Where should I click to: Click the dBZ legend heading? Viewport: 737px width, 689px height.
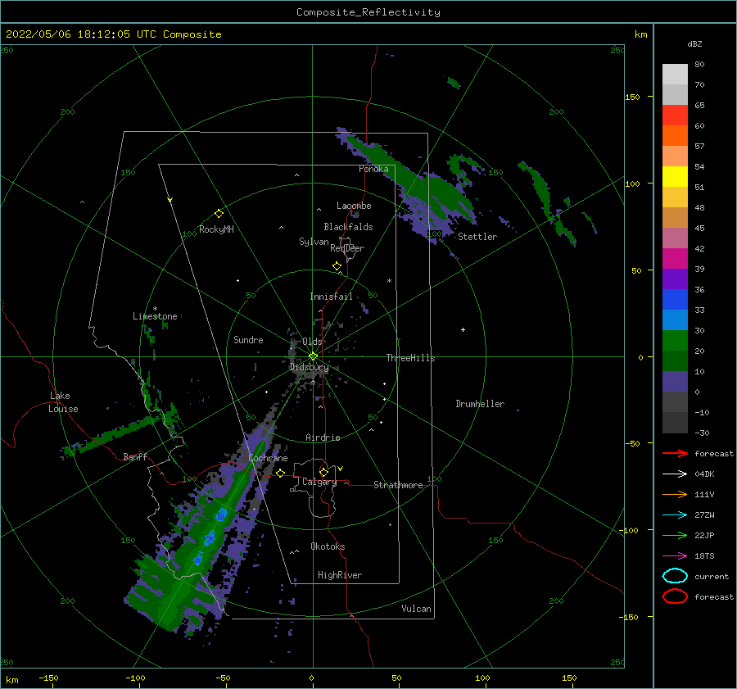[694, 43]
